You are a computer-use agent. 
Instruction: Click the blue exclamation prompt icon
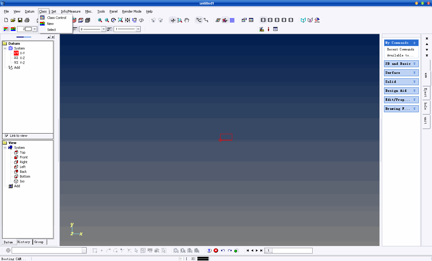[209, 250]
